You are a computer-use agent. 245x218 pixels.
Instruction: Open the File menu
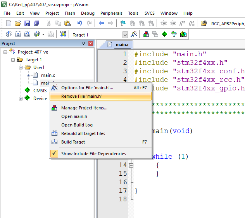[x=7, y=13]
